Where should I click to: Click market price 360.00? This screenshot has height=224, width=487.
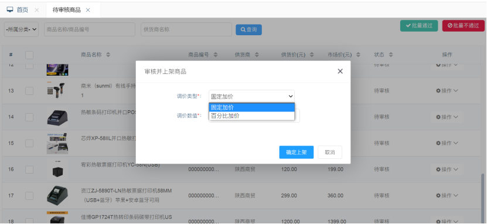(335, 196)
